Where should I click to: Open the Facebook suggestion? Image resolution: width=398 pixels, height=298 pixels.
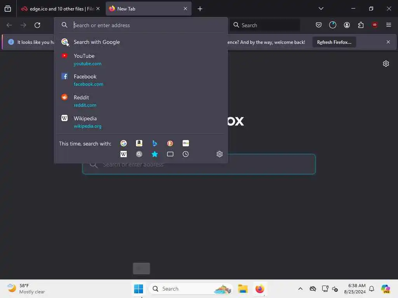141,80
